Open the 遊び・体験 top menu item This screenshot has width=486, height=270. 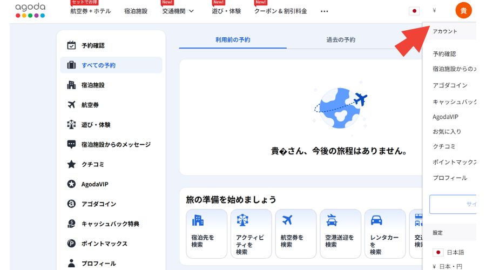(226, 11)
